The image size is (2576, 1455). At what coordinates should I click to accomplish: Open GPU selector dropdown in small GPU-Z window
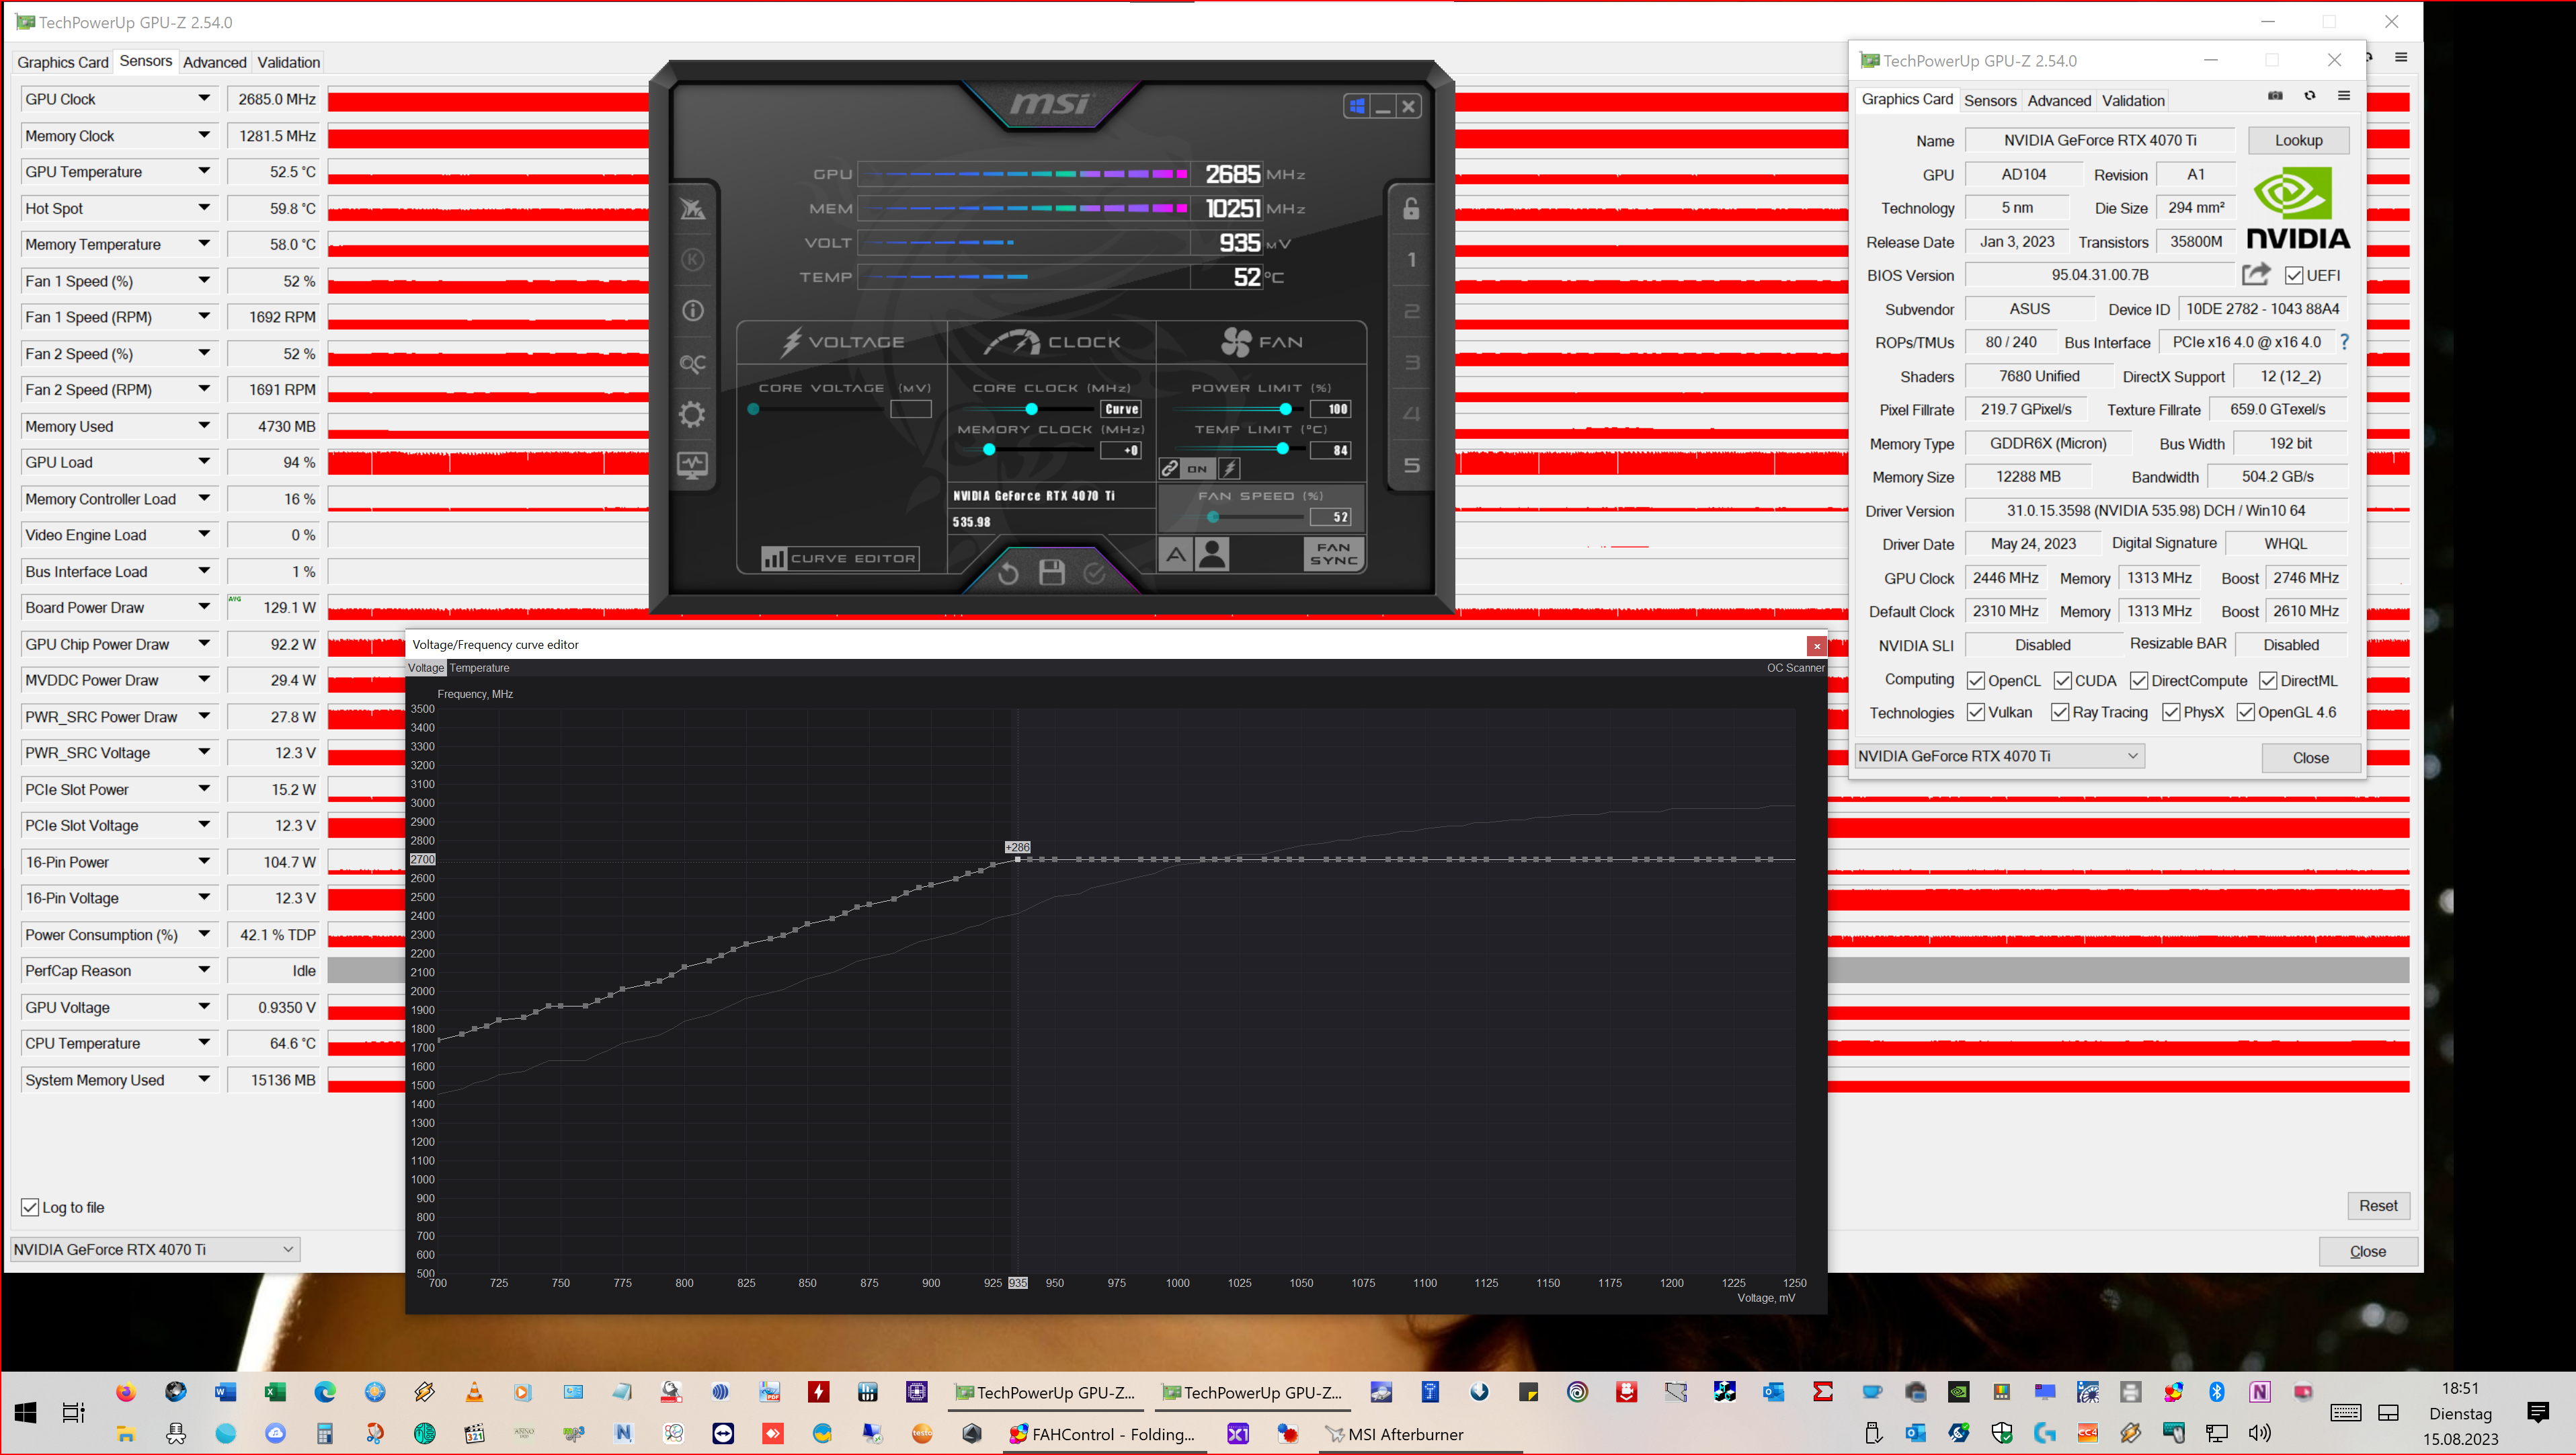[2132, 756]
